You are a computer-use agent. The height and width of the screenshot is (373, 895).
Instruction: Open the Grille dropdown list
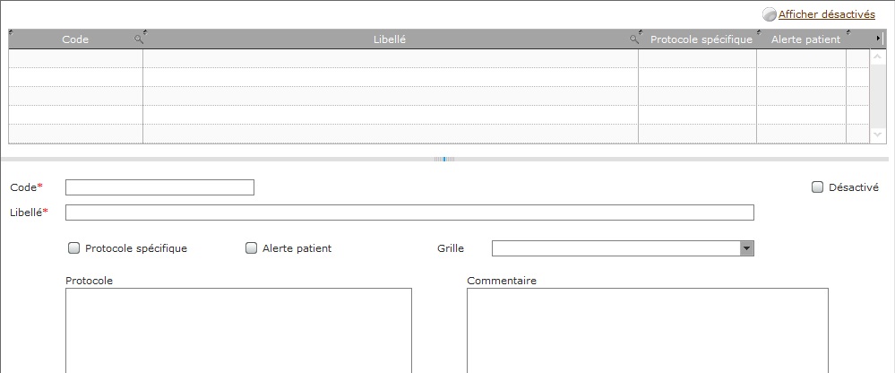[x=746, y=248]
